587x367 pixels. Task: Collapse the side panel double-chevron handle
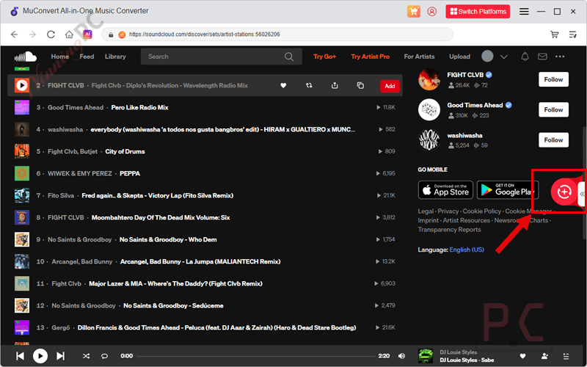[582, 194]
